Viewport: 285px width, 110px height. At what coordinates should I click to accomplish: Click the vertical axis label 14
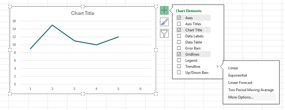14,29
